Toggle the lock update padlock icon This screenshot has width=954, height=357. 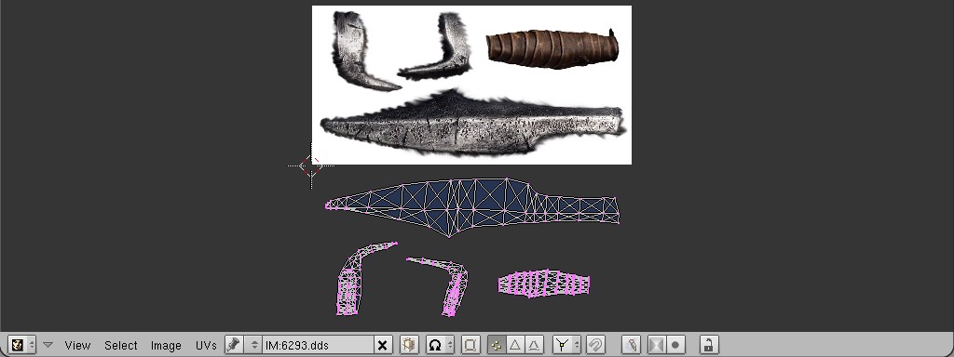tap(708, 345)
